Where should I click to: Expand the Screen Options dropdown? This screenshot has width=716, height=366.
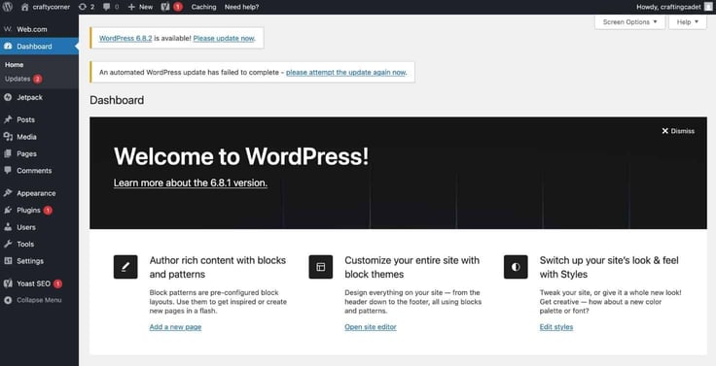pos(629,22)
